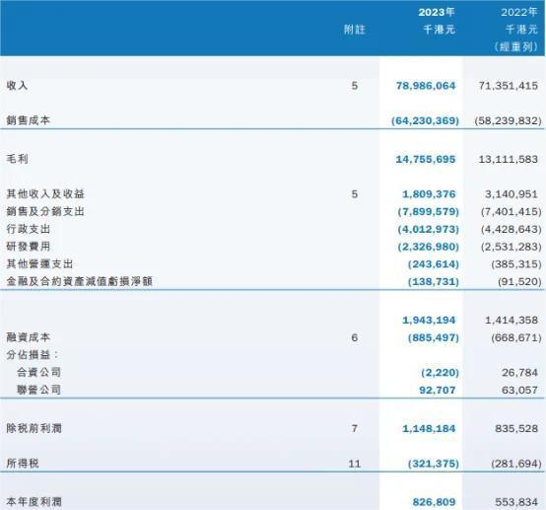
Task: Click joint venture value 26,784
Action: point(519,373)
